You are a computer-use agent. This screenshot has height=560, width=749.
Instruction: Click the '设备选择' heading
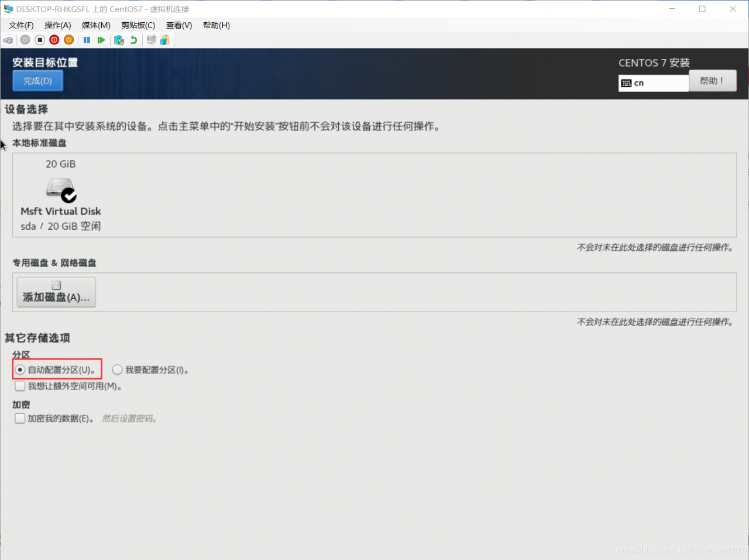coord(26,109)
